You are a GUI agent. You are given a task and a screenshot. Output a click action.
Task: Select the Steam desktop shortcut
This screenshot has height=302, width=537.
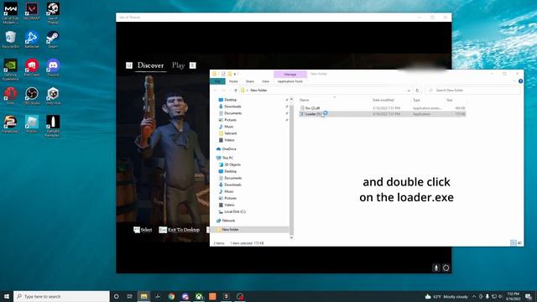click(x=53, y=39)
